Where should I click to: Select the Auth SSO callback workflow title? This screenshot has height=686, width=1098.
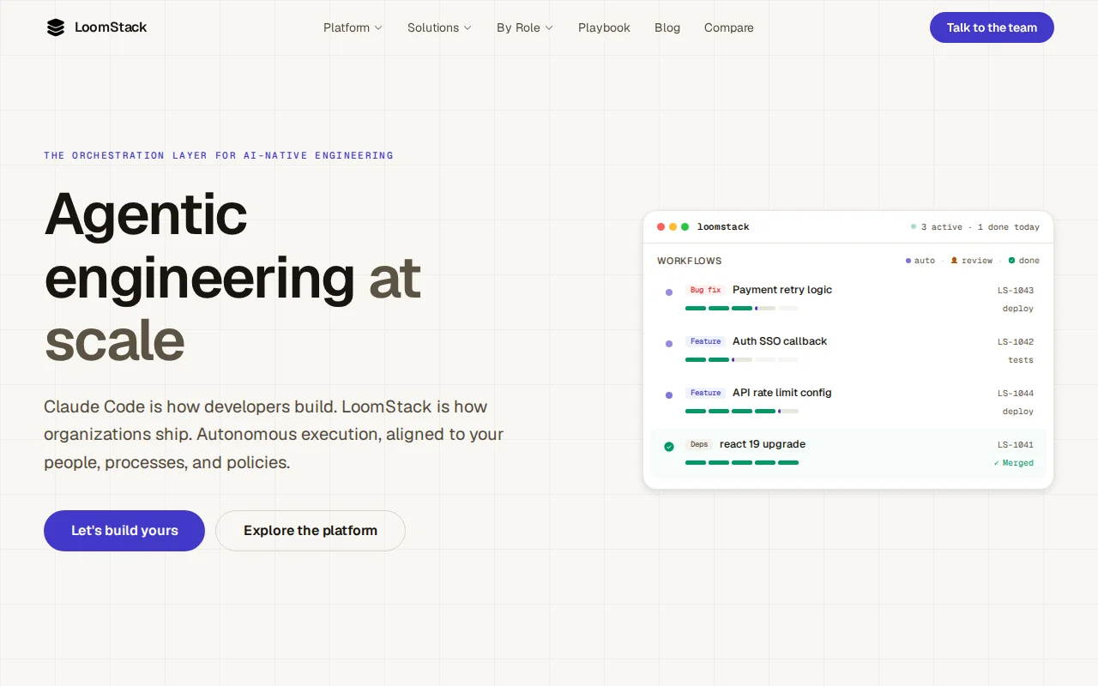tap(780, 341)
